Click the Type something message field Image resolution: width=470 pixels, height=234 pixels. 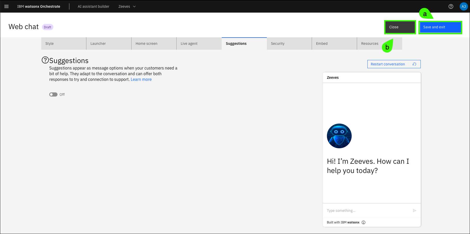(x=367, y=211)
